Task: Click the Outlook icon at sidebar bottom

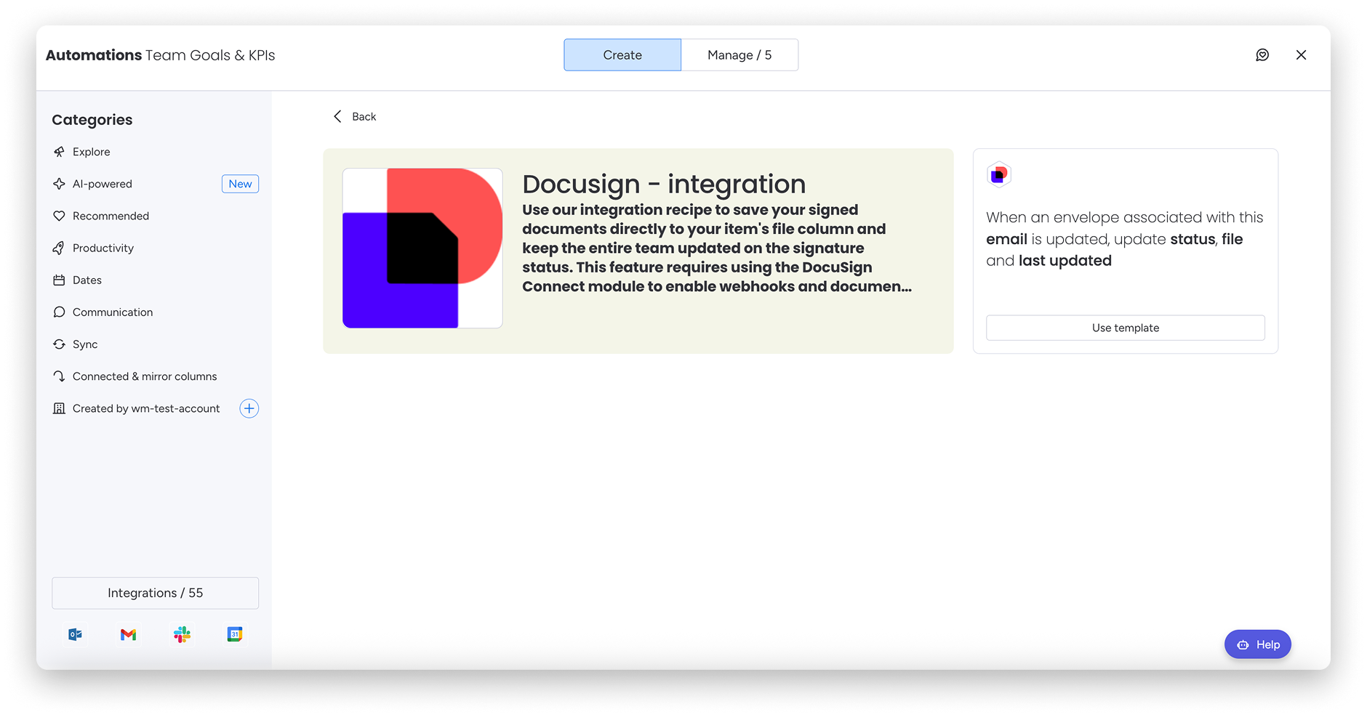Action: pyautogui.click(x=75, y=633)
